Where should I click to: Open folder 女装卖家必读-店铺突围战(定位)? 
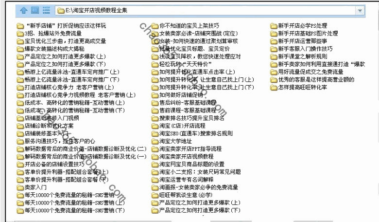coord(195,34)
